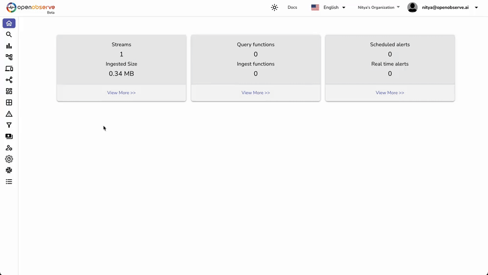The image size is (488, 275).
Task: Click View More under Scheduled alerts card
Action: point(390,93)
